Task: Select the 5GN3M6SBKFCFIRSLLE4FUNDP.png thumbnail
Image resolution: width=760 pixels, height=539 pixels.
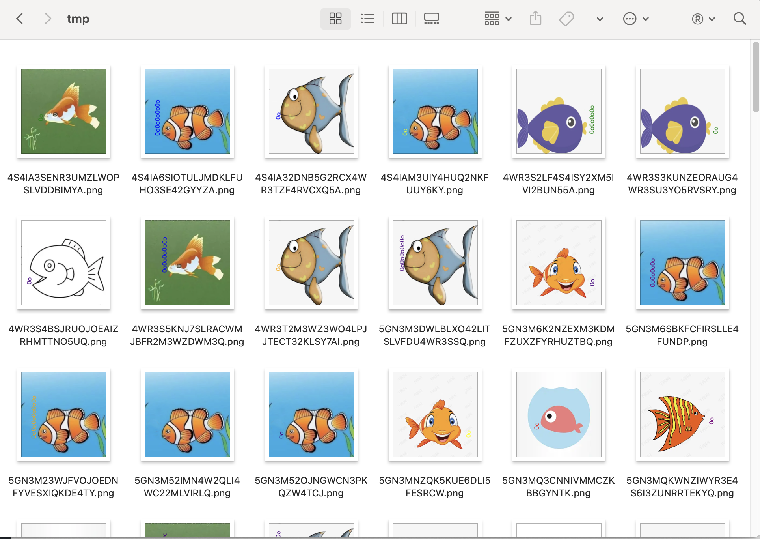Action: (x=683, y=263)
